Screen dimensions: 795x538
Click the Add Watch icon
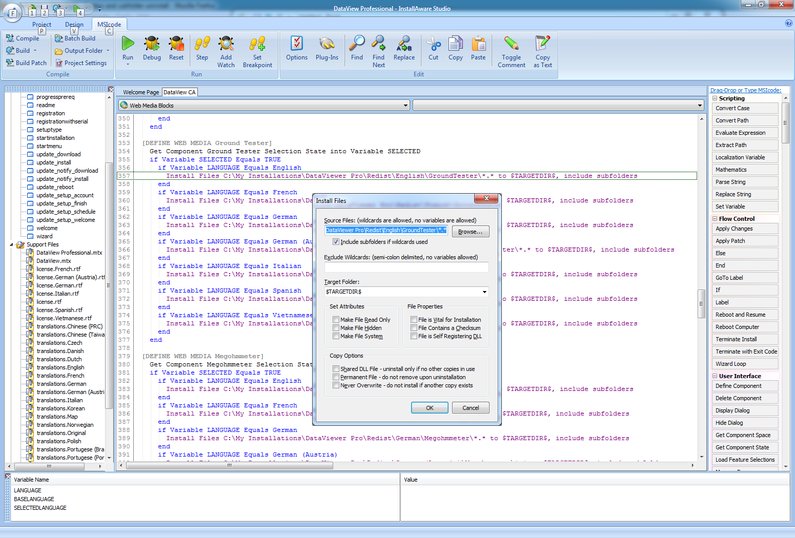(x=226, y=44)
